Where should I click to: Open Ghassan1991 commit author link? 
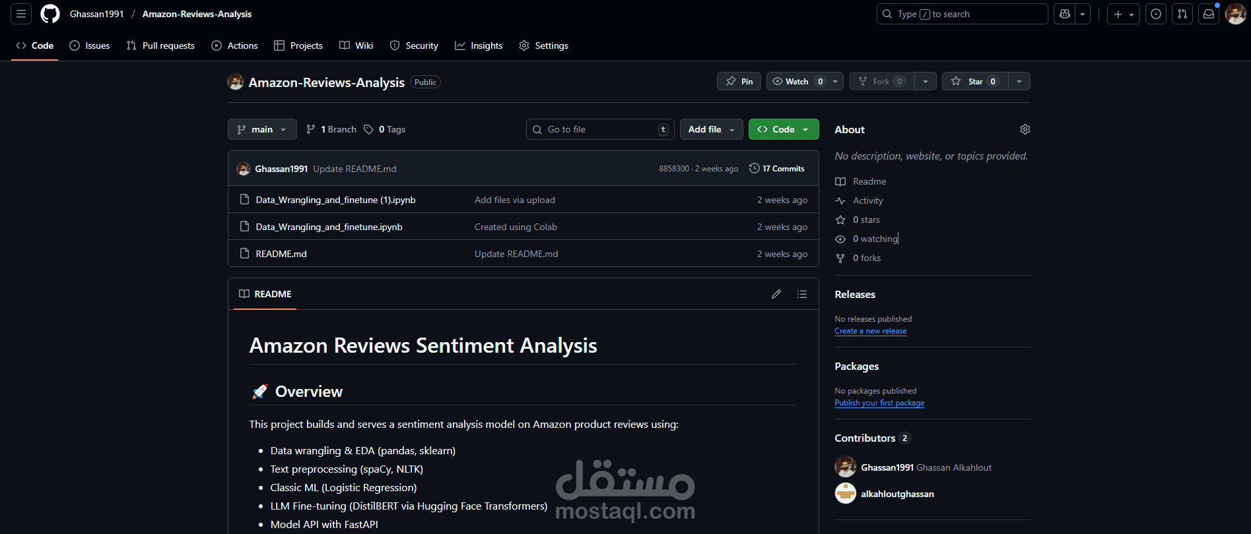[281, 169]
